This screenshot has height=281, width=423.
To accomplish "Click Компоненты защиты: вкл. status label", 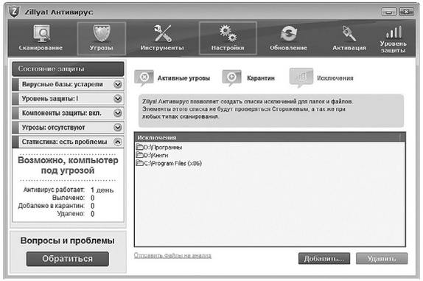I will [62, 113].
